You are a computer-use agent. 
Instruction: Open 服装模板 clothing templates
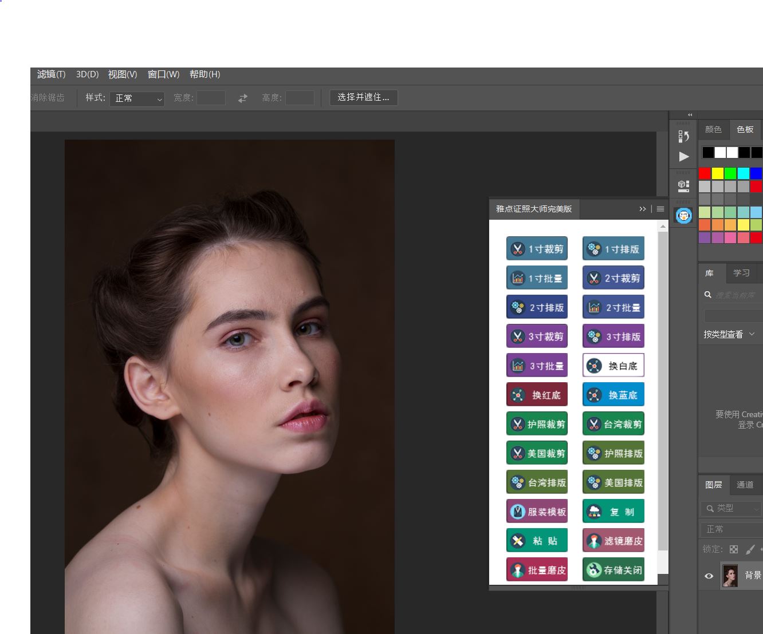(x=537, y=512)
